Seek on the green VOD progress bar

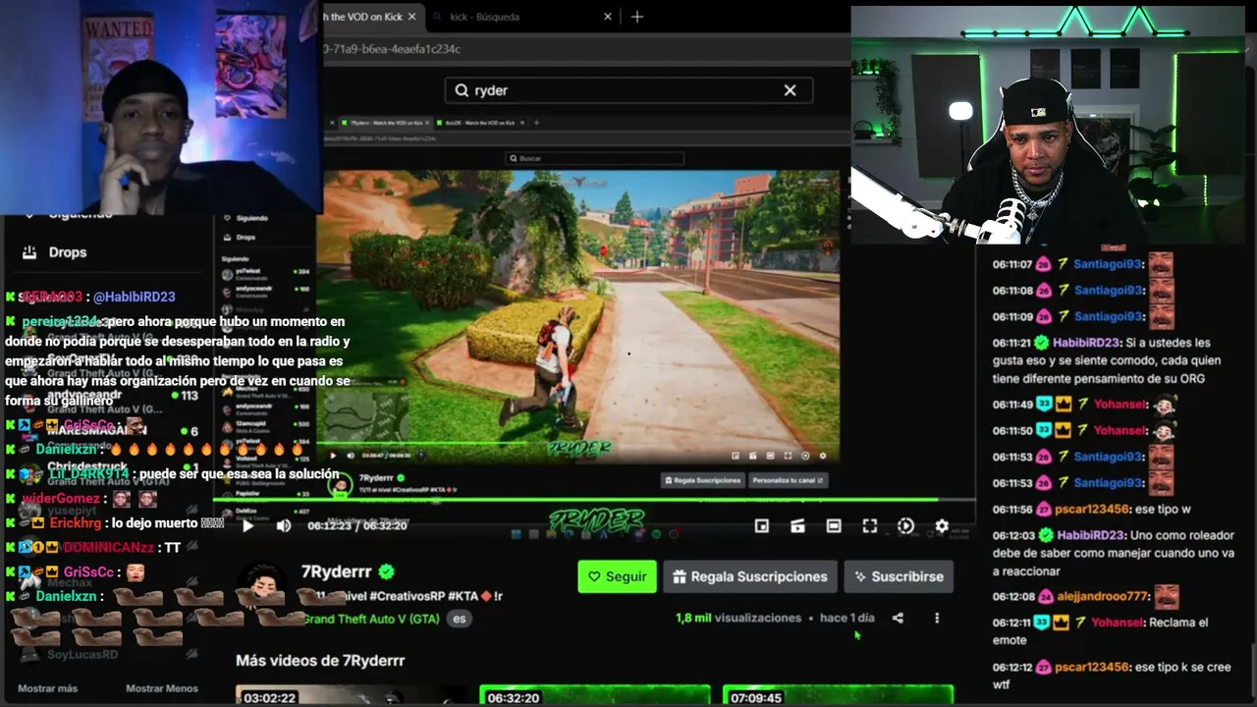(x=594, y=500)
